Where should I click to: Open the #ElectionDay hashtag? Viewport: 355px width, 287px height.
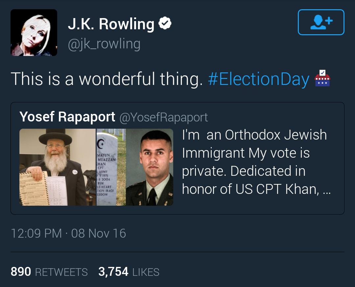pyautogui.click(x=259, y=79)
